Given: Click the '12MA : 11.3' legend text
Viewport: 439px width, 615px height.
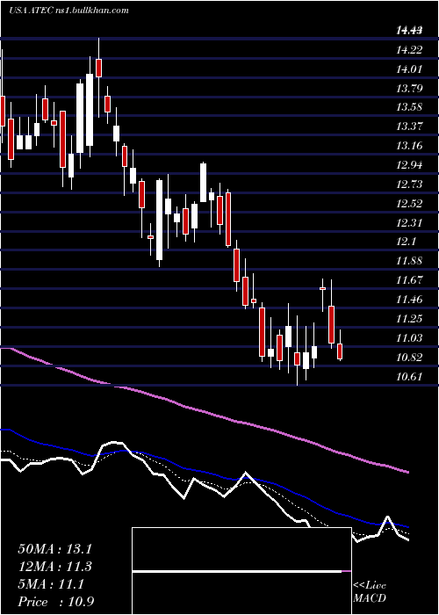Looking at the screenshot, I should coord(54,567).
